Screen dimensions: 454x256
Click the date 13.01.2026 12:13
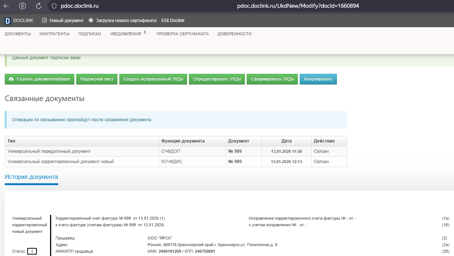click(x=286, y=162)
